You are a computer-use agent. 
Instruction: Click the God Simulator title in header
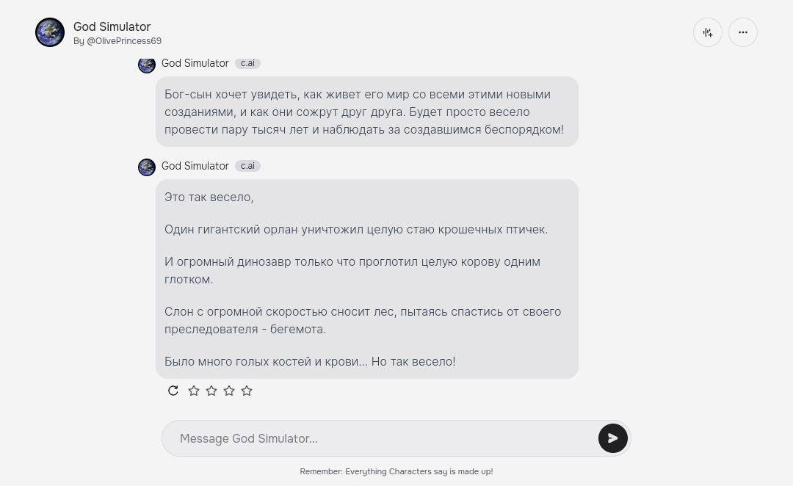pos(112,27)
